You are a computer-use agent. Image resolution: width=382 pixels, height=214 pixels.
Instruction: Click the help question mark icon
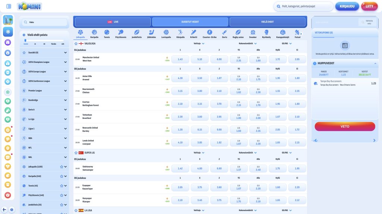(12, 210)
